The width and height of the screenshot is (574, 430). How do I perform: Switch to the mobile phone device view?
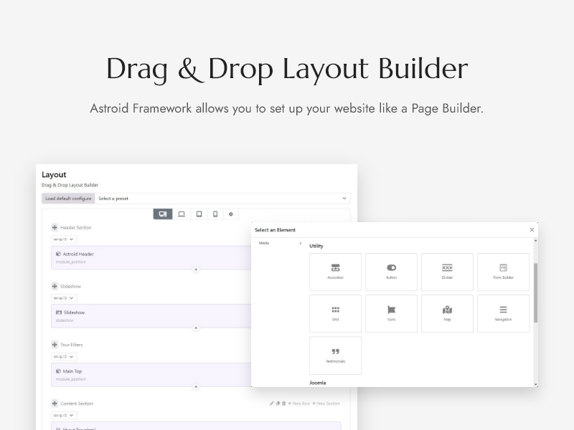coord(215,214)
